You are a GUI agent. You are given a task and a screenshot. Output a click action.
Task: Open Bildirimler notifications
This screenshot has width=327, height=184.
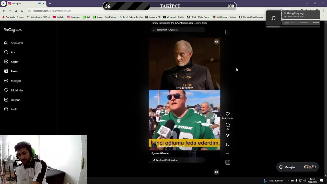pyautogui.click(x=14, y=90)
